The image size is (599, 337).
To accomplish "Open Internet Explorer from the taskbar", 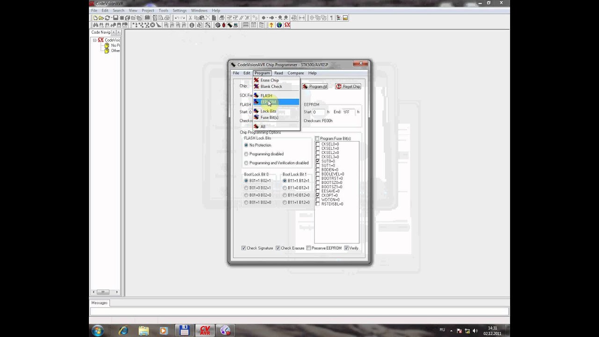I will (x=123, y=330).
